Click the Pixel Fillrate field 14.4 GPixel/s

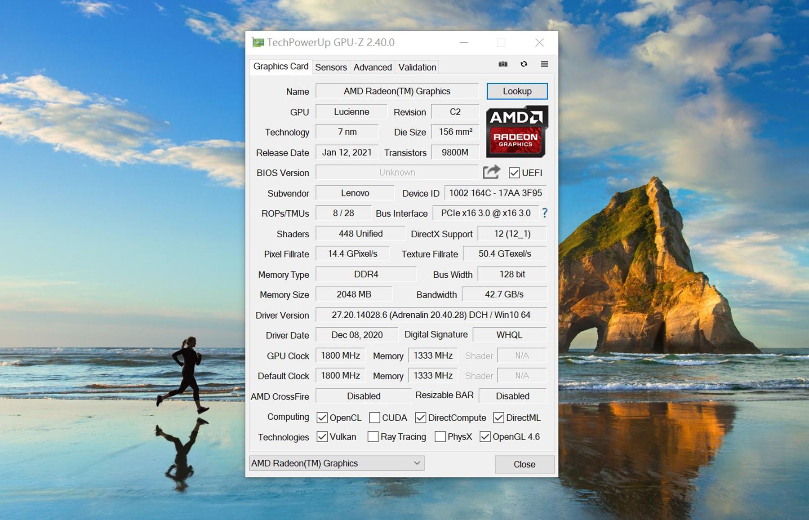click(x=352, y=254)
